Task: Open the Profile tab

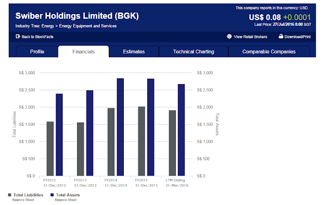Action: pos(37,52)
